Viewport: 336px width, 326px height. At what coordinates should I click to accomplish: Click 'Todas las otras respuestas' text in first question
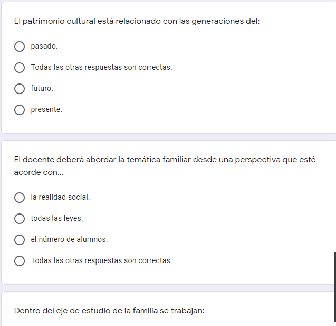pos(101,68)
